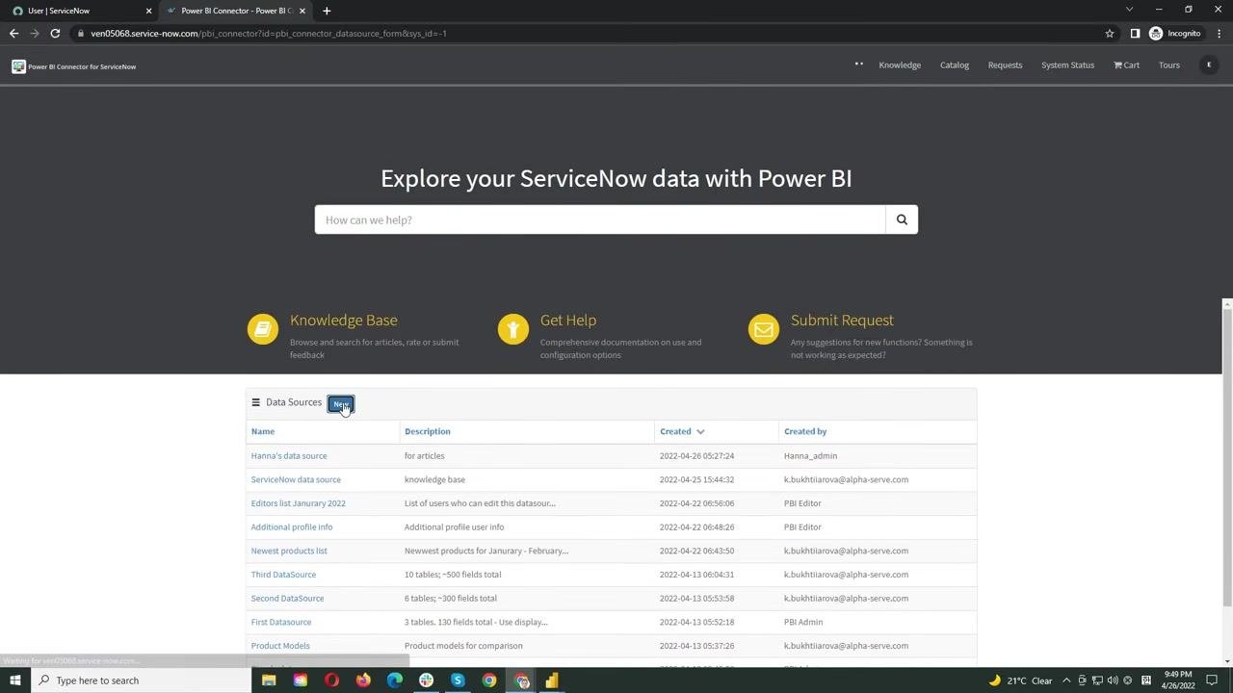The height and width of the screenshot is (693, 1233).
Task: Click the page vertical scrollbar thumb
Action: click(x=1226, y=457)
